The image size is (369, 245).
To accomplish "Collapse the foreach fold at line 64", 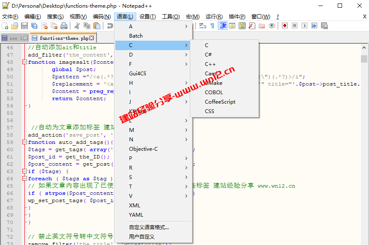I will point(24,179).
